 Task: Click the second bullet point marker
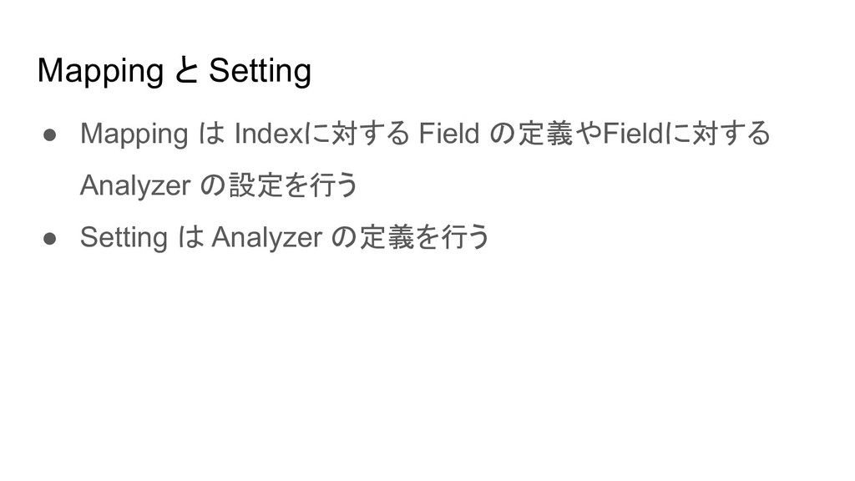[49, 238]
